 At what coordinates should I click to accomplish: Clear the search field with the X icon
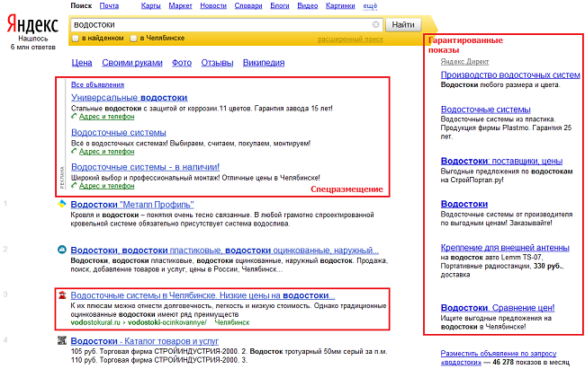coord(375,24)
